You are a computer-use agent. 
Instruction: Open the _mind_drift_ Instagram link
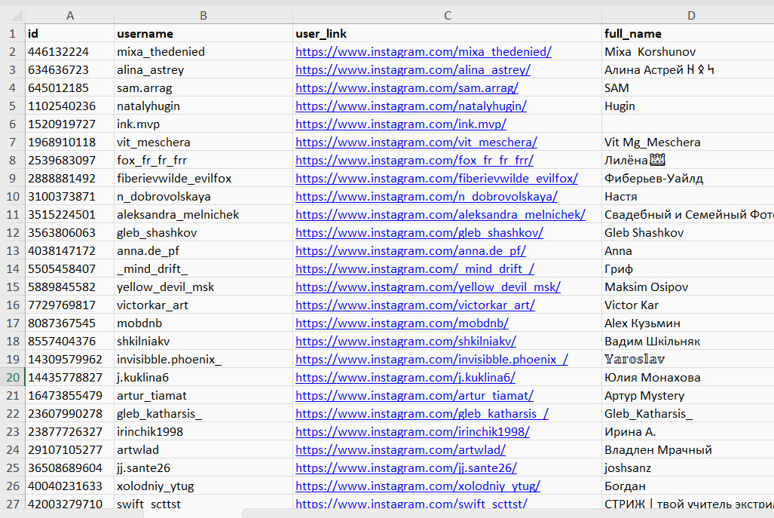pyautogui.click(x=415, y=269)
